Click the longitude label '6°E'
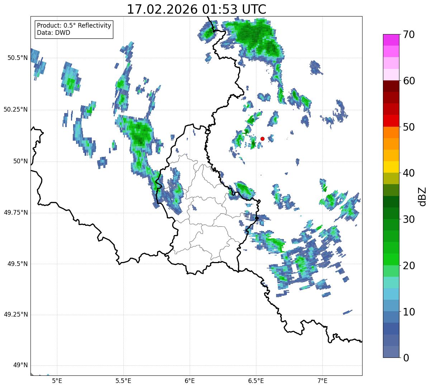The width and height of the screenshot is (431, 388). point(190,380)
